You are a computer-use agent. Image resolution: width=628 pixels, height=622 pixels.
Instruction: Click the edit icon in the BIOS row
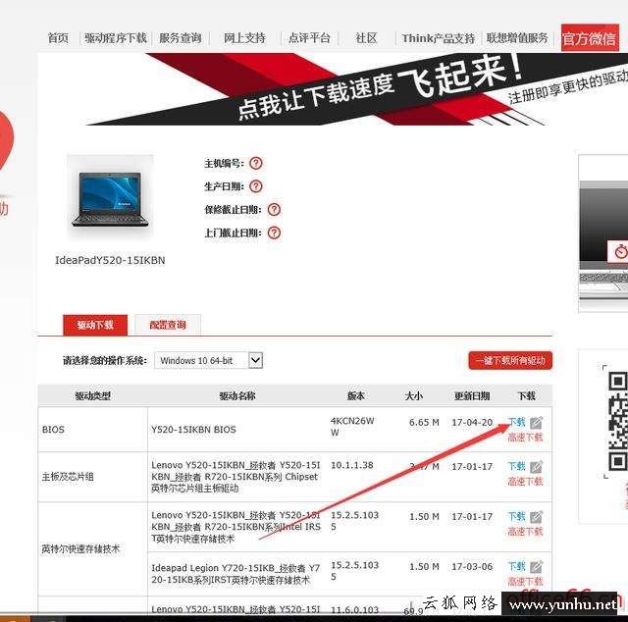(x=537, y=423)
